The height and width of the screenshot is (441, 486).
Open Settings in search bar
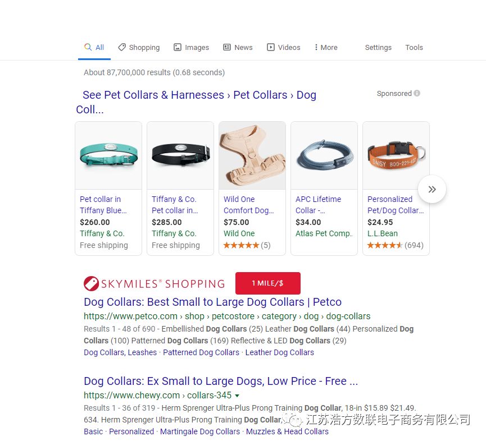378,47
